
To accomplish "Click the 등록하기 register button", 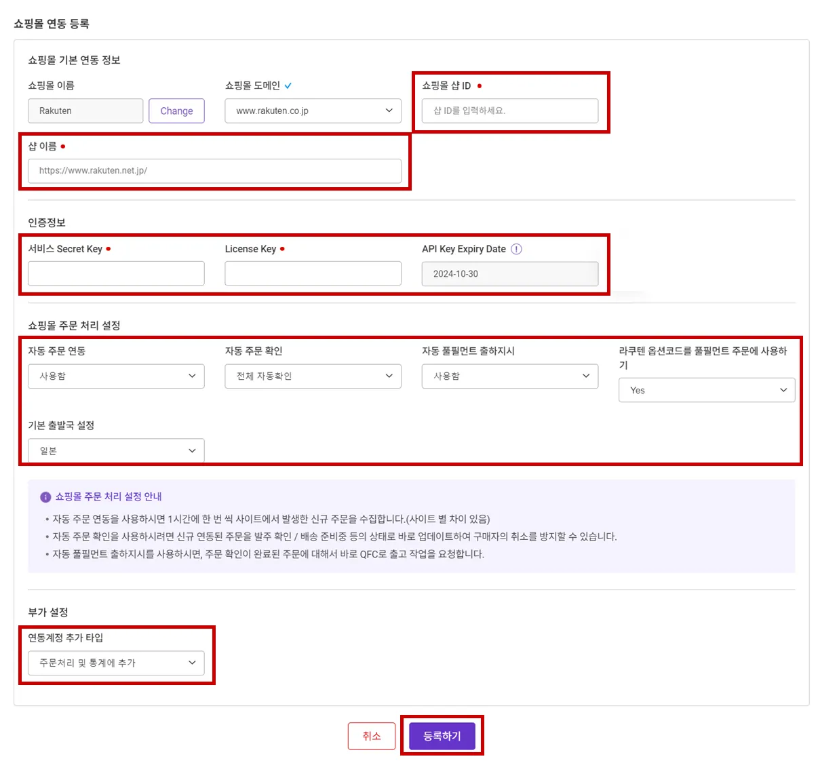I will 442,736.
